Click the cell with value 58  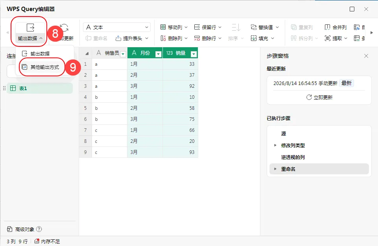(x=180, y=108)
